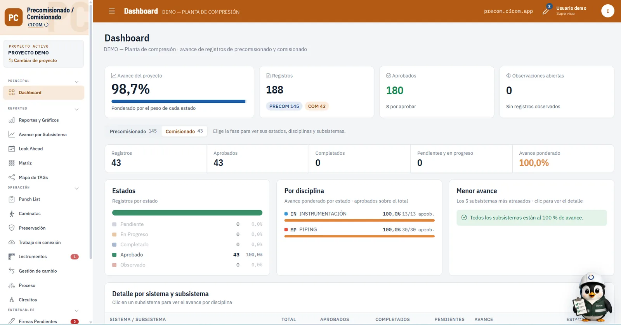Click the COM 43 badge
This screenshot has width=621, height=325.
click(317, 106)
